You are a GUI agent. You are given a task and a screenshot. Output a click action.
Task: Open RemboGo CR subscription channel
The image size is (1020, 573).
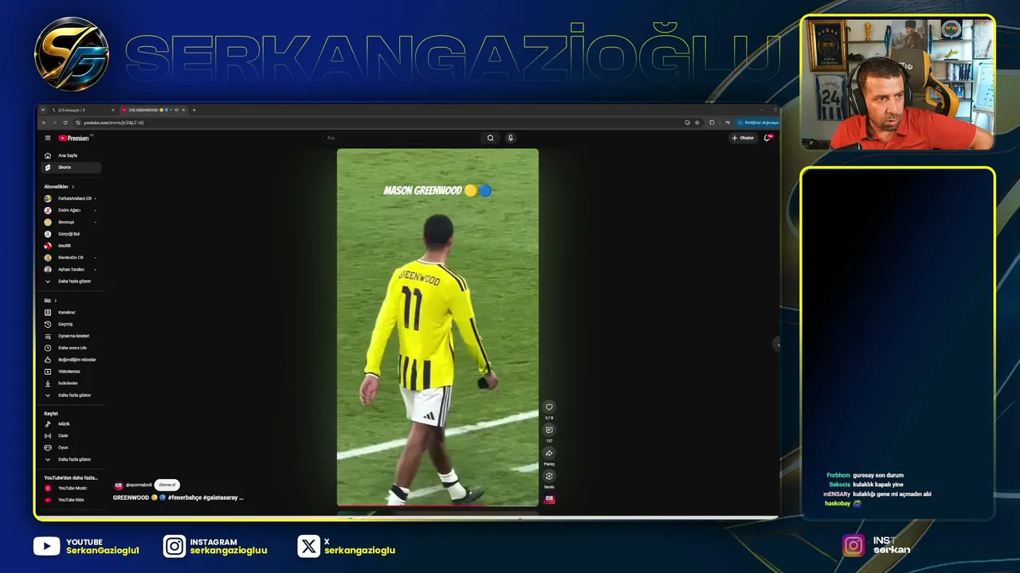pyautogui.click(x=71, y=258)
